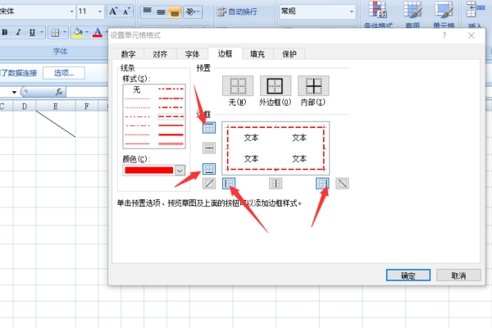Click the 取消 button
The image size is (492, 328).
tap(458, 276)
